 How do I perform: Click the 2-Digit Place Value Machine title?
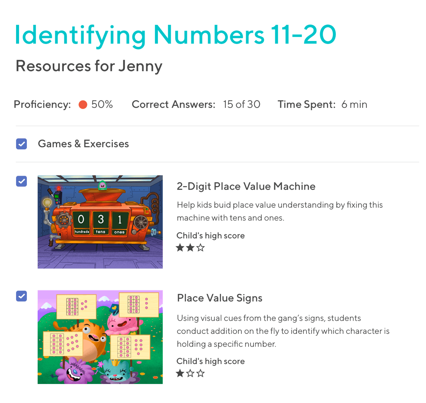click(x=246, y=186)
